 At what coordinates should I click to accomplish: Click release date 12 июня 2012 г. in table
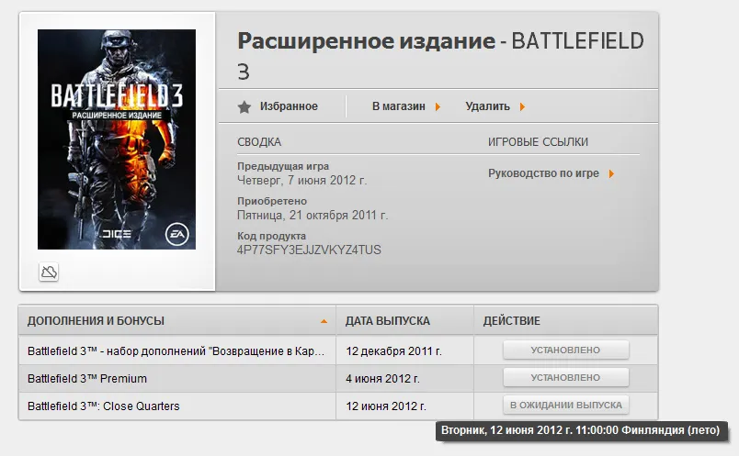[385, 406]
